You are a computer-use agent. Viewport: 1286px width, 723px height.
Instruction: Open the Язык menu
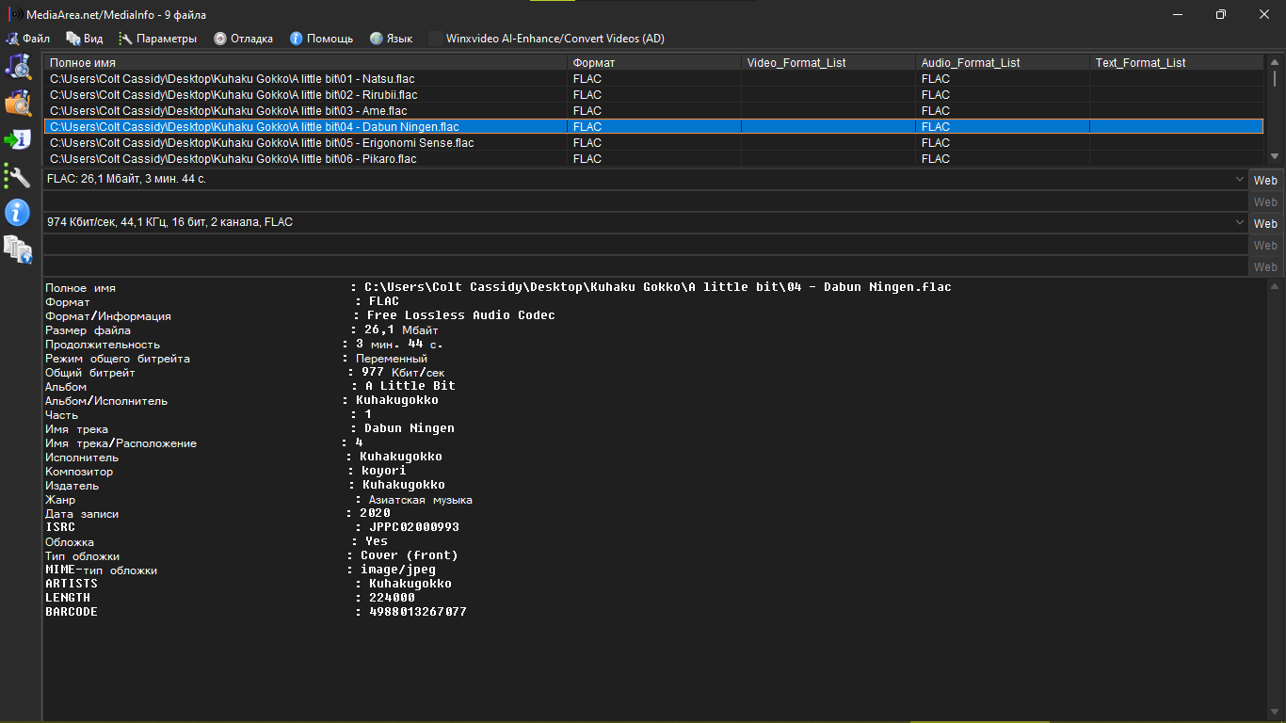pos(391,39)
